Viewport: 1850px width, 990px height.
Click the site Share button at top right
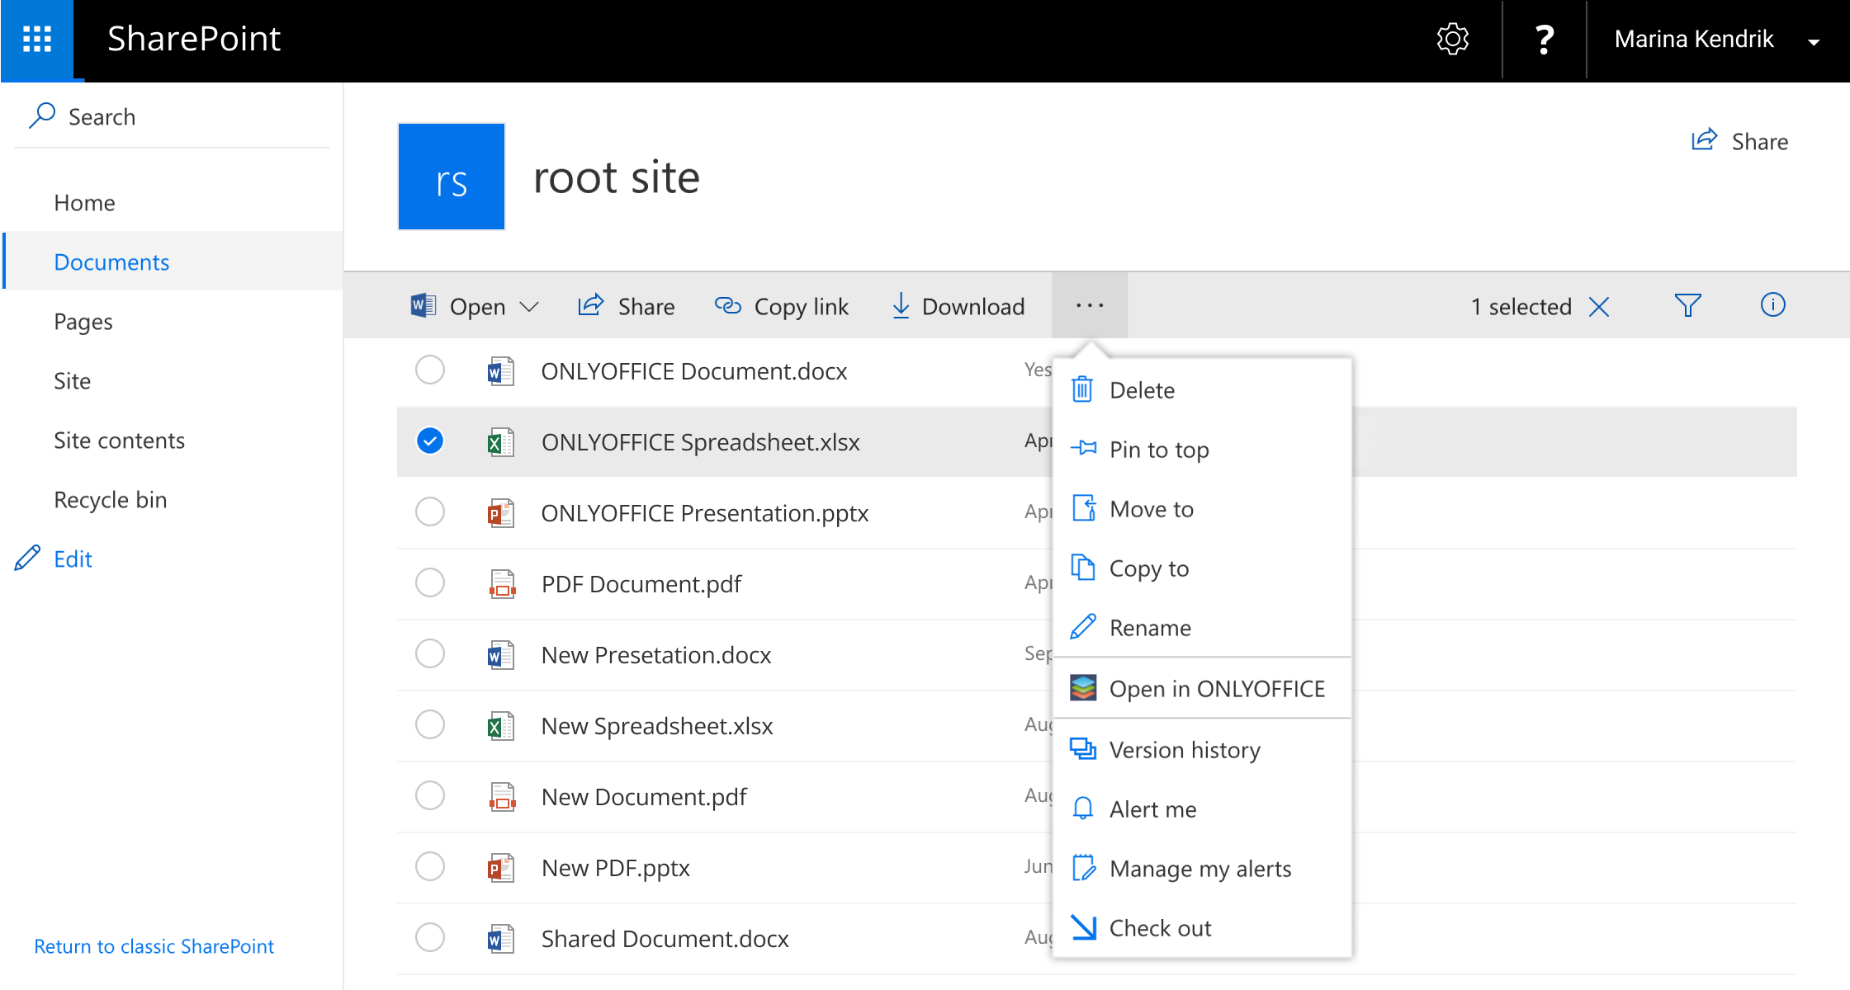(1739, 141)
